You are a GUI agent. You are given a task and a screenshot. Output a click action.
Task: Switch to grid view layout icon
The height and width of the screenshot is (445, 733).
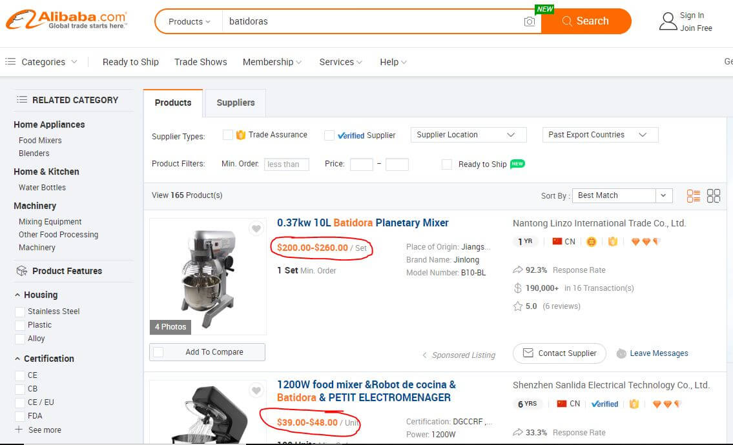point(714,195)
